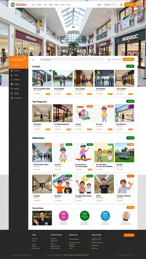Open the cartoon boy in yellow shirt thumbnail
The height and width of the screenshot is (259, 146).
coord(104,113)
